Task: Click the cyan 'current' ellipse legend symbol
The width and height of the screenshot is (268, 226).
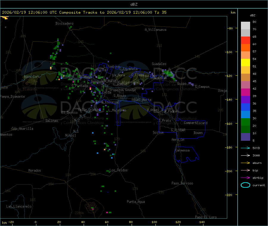Action: click(245, 185)
